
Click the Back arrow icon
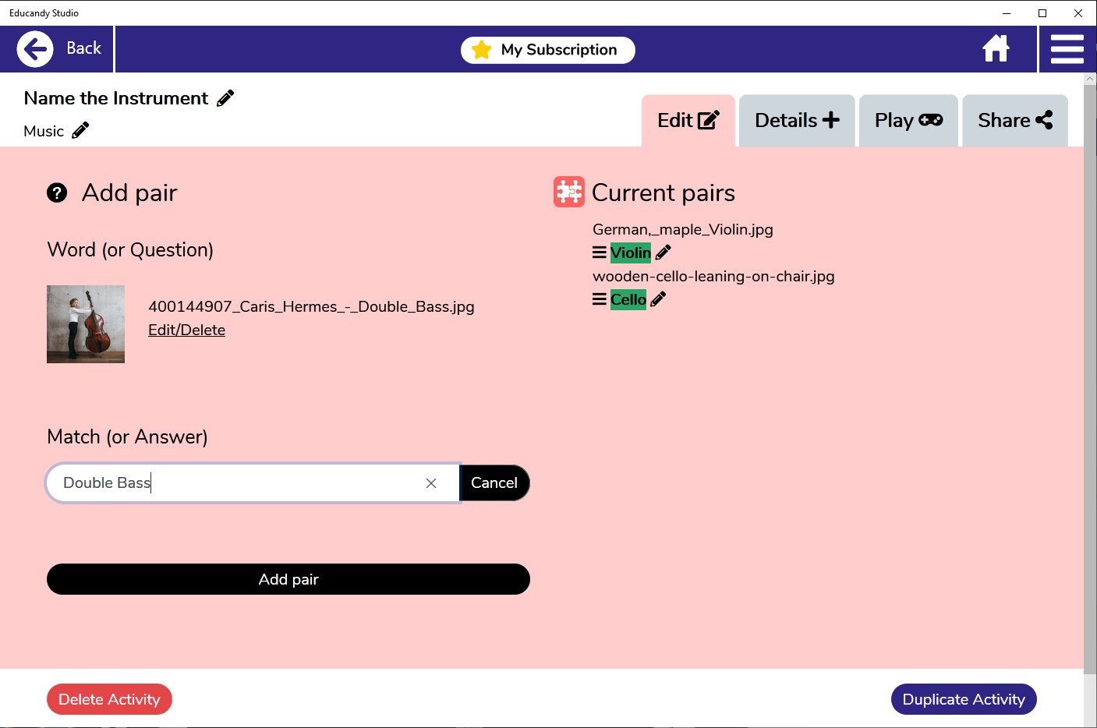pos(35,49)
